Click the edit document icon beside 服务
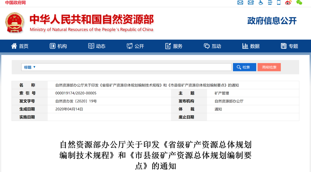 click(168, 46)
